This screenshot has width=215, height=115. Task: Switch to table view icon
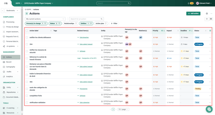tap(211, 19)
